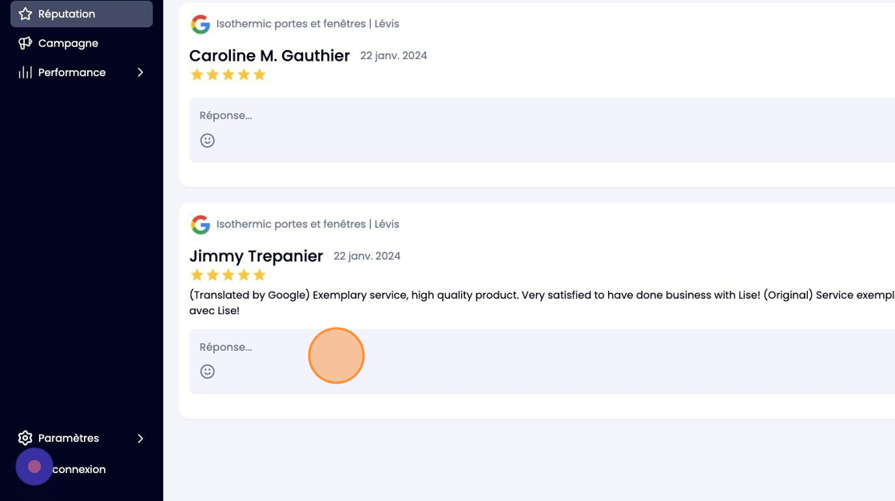Focus the Réponse field under Jimmy's review
This screenshot has height=501, width=895.
tap(543, 361)
